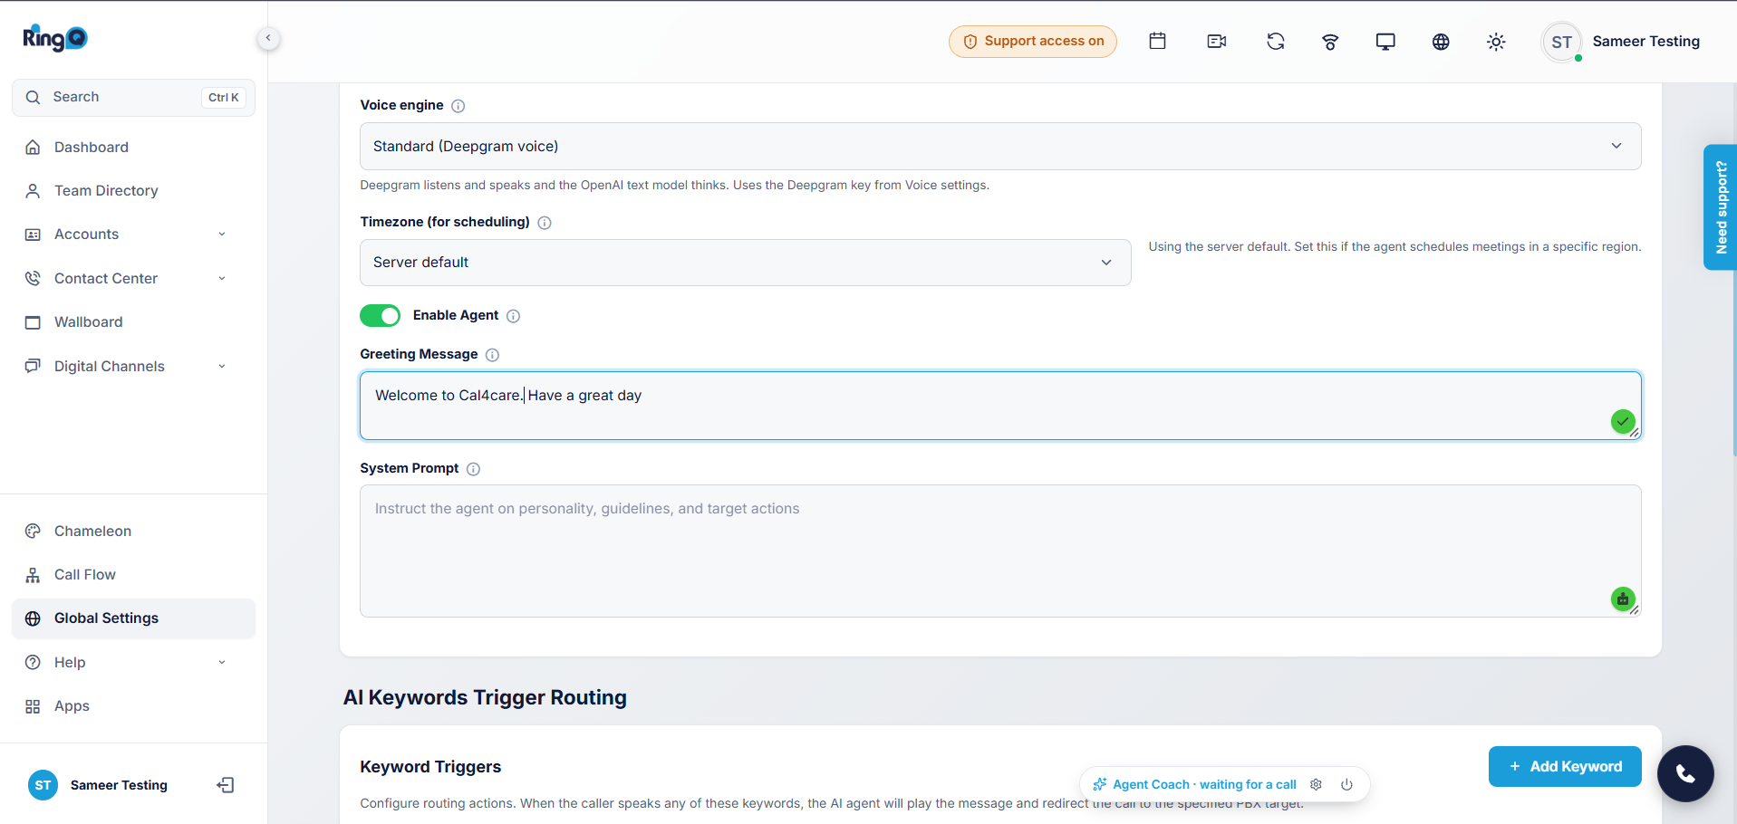Click the System Prompt info icon

[473, 469]
